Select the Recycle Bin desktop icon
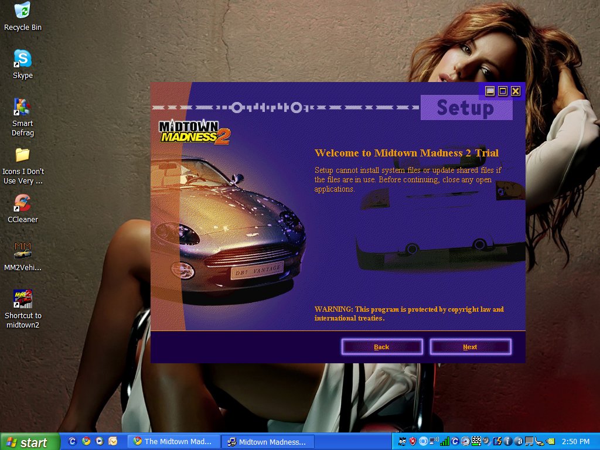Screen dimensions: 600x450 (x=23, y=16)
